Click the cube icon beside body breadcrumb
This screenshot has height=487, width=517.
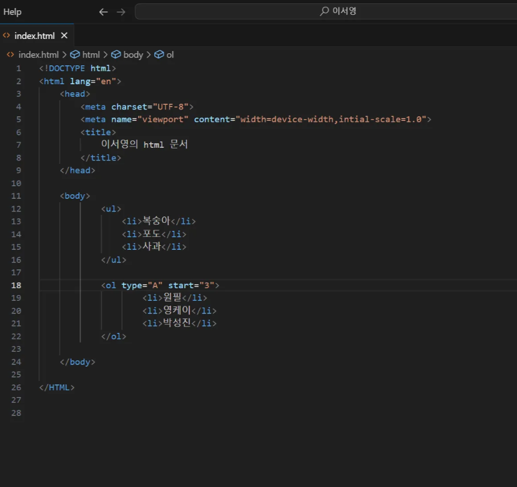click(x=116, y=54)
